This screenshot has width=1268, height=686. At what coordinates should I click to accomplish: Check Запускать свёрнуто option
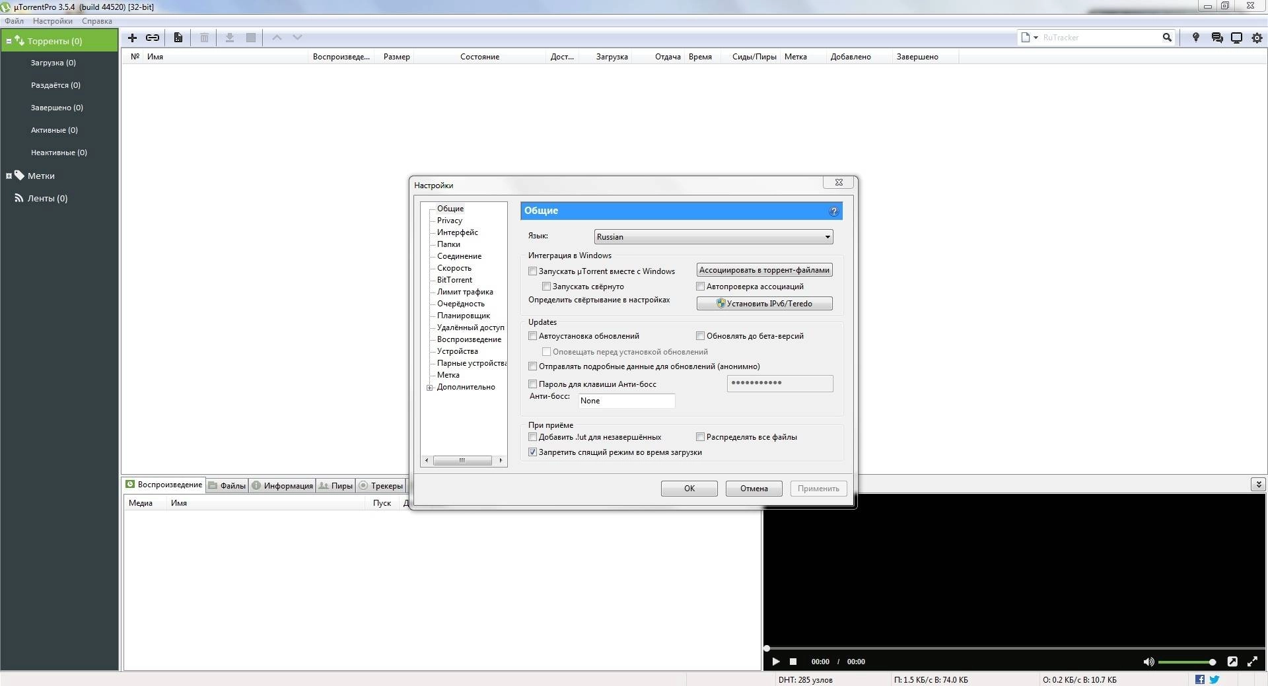(546, 287)
